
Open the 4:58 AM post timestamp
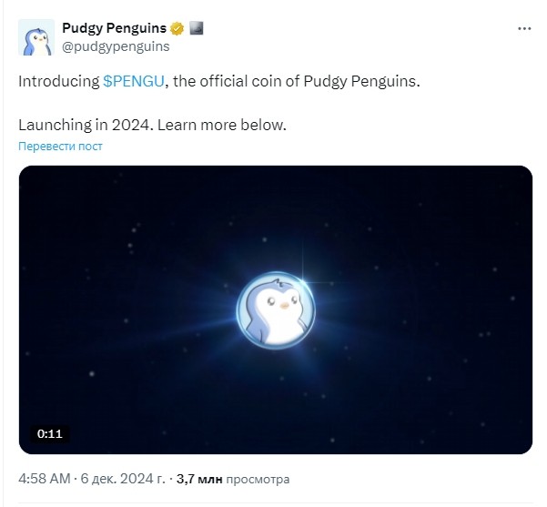[x=45, y=479]
